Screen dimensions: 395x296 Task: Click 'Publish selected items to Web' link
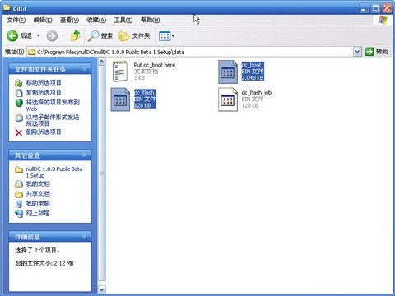53,105
